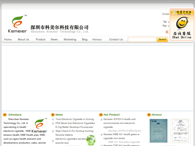Click the orange arrow icon beside News

[x=53, y=115]
